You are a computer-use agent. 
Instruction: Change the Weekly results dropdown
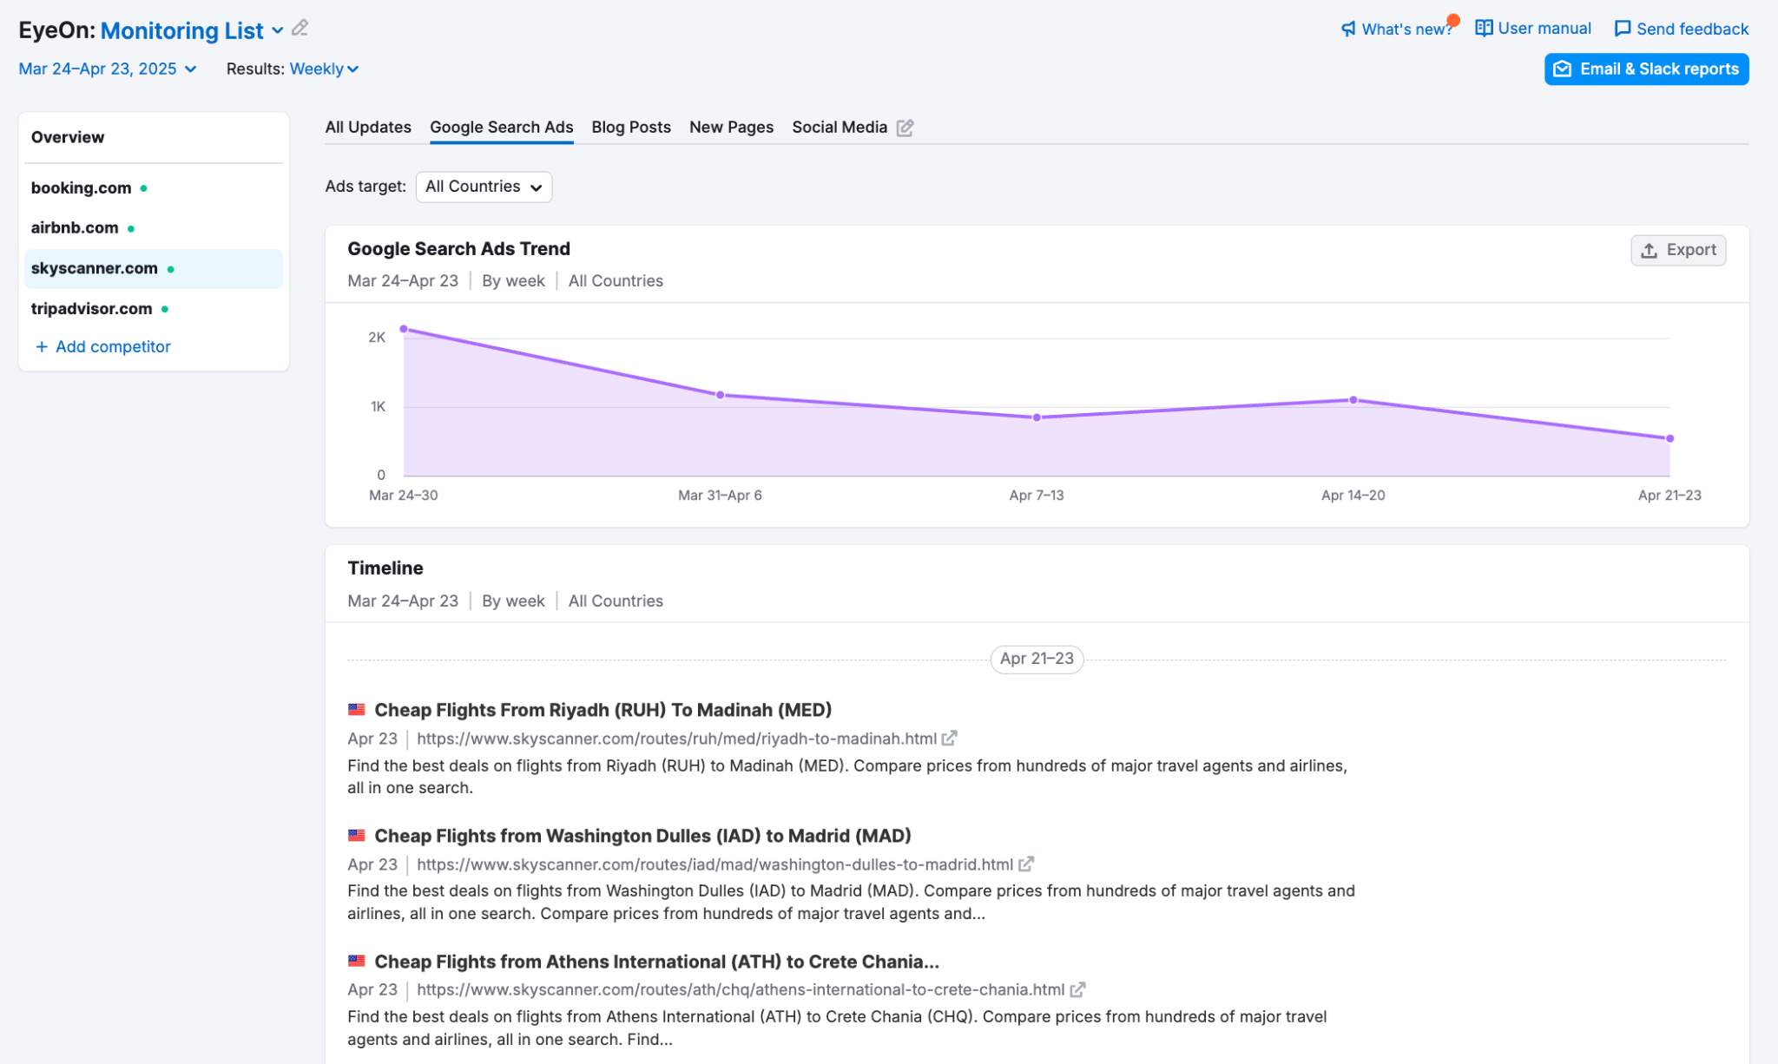(x=323, y=69)
